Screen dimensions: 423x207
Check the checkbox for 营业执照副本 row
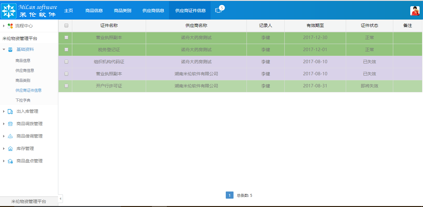[66, 37]
